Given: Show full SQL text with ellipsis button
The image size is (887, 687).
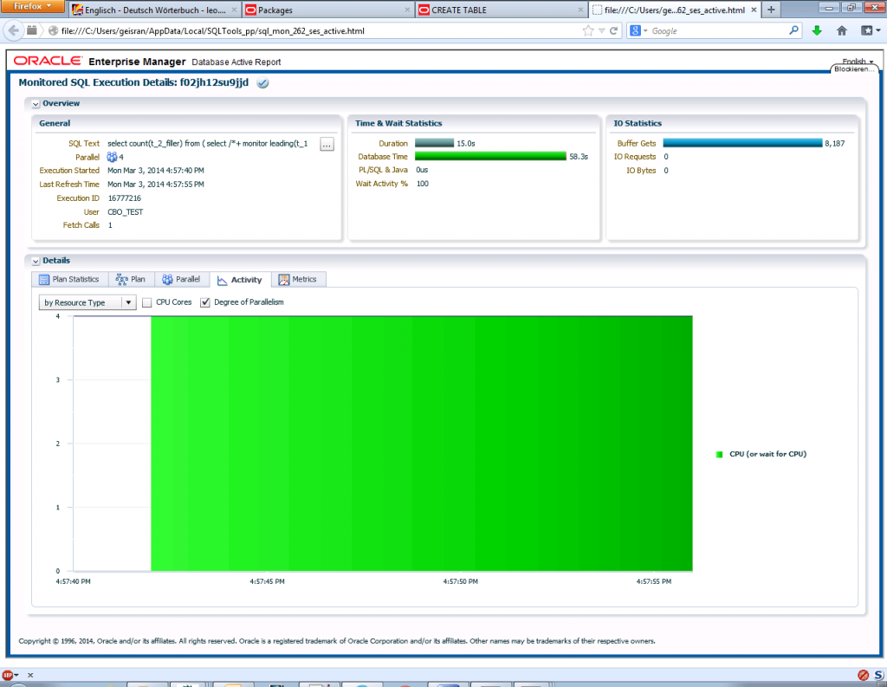Looking at the screenshot, I should [327, 145].
